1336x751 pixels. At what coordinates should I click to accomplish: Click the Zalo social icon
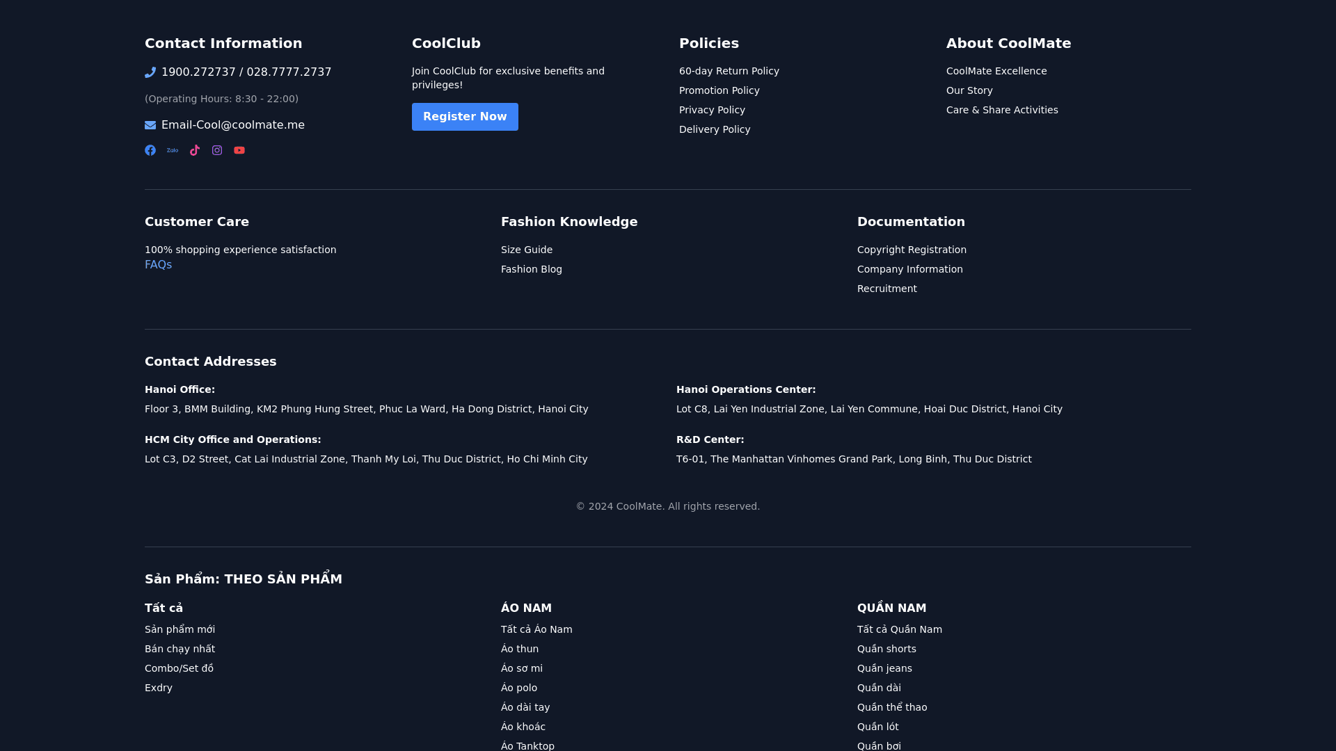point(173,150)
